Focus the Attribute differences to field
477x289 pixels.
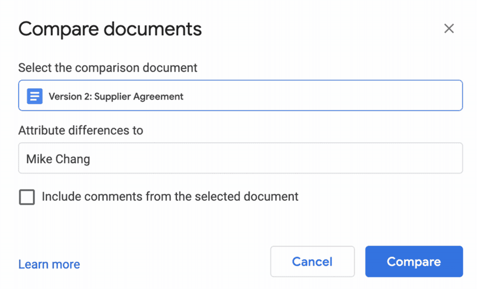click(x=240, y=158)
